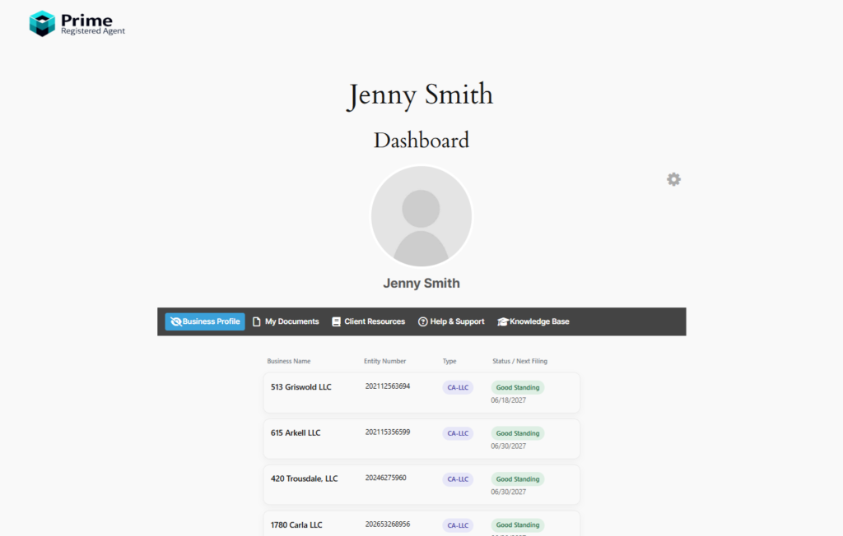This screenshot has width=843, height=536.
Task: Click the Prime Registered Agent cube logo
Action: pyautogui.click(x=43, y=24)
